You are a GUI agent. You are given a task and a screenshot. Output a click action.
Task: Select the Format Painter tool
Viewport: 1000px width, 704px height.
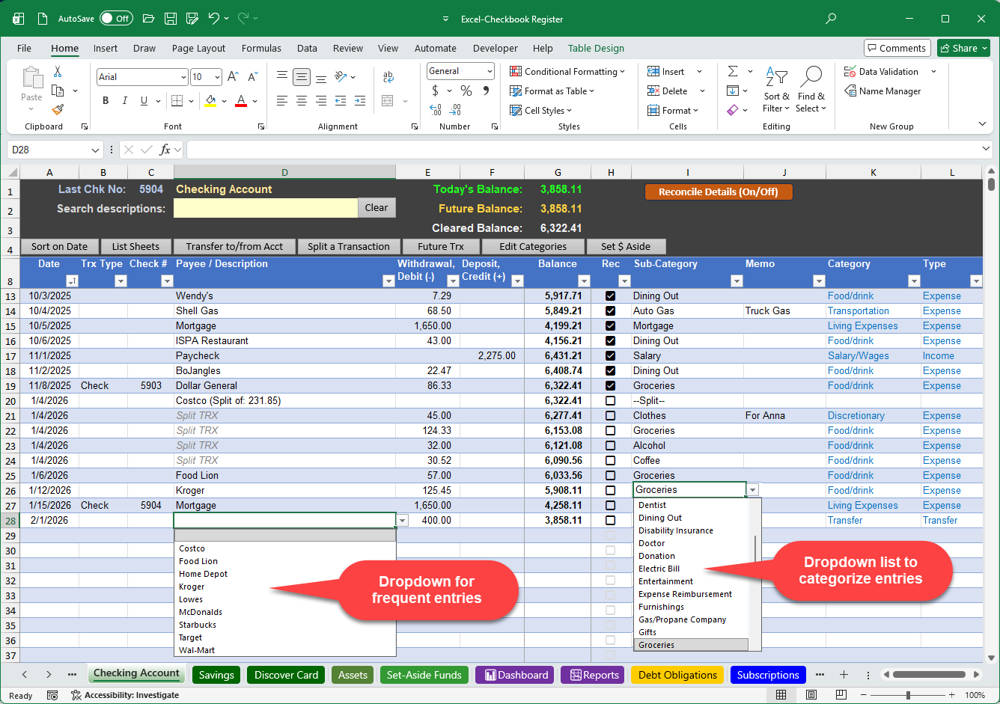(56, 109)
